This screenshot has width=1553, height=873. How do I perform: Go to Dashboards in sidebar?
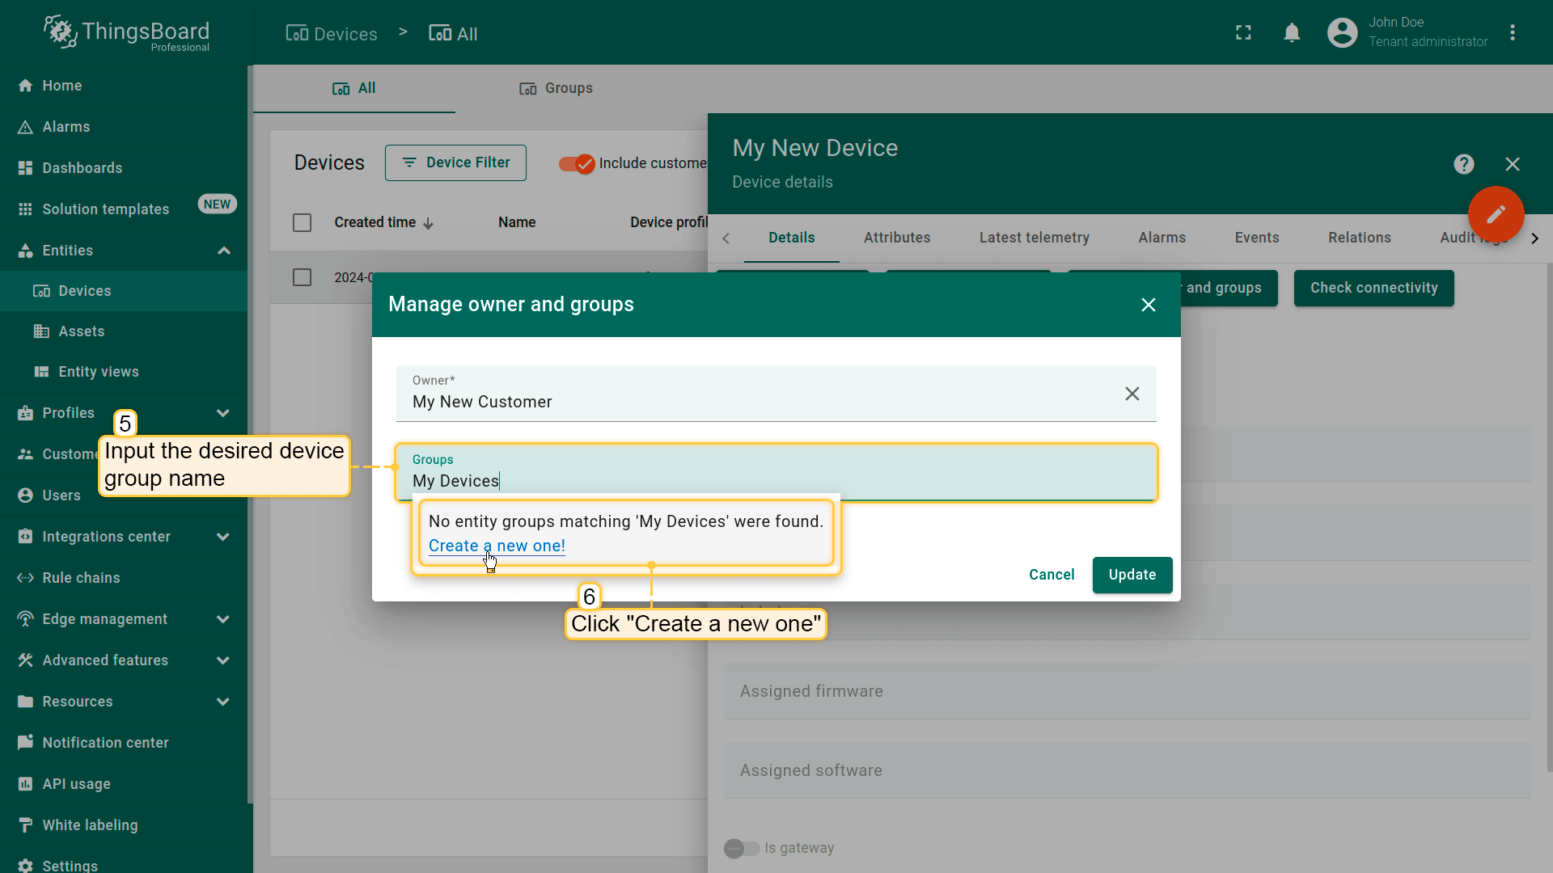[82, 168]
